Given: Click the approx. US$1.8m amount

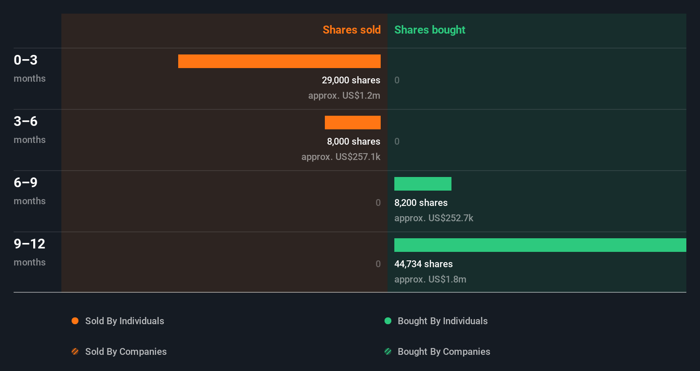Looking at the screenshot, I should (430, 279).
